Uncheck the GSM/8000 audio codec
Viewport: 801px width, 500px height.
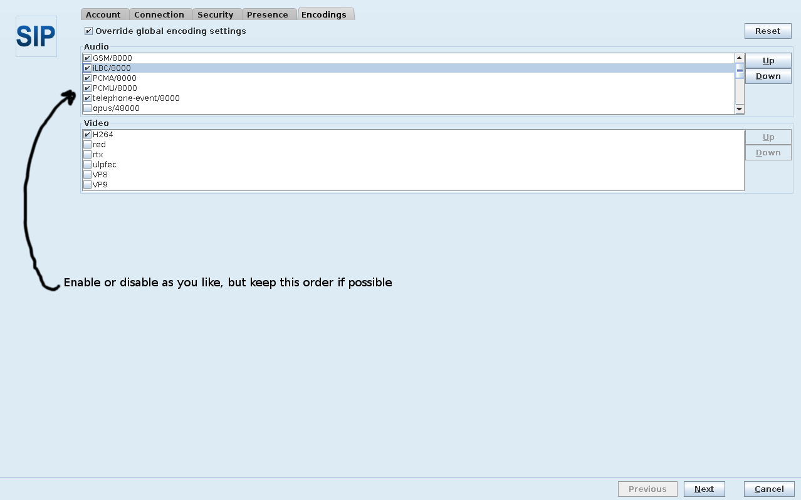(x=88, y=58)
